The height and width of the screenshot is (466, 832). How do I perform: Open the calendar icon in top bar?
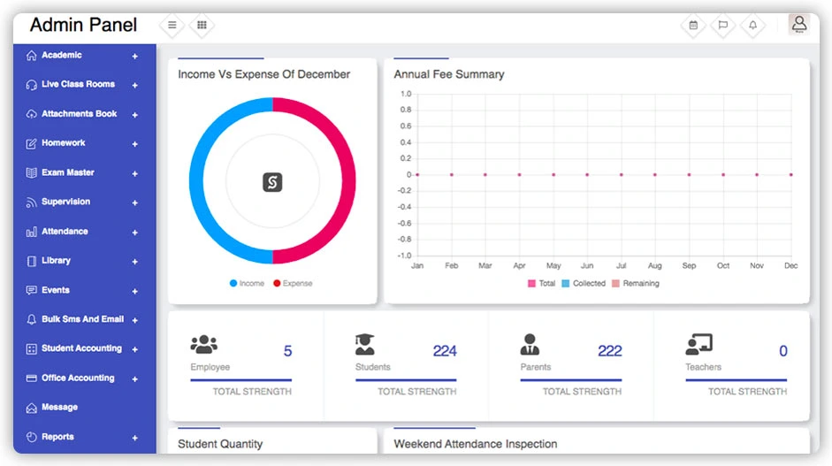[x=693, y=26]
